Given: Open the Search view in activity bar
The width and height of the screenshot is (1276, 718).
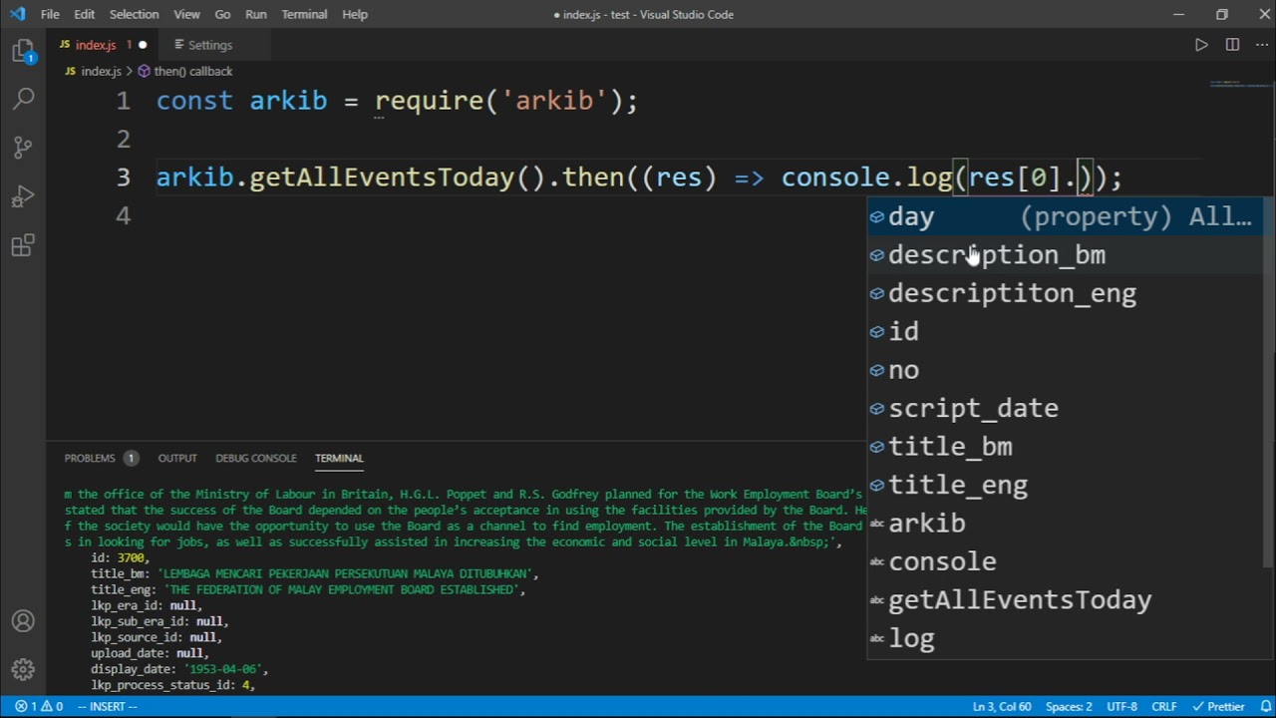Looking at the screenshot, I should click(x=23, y=98).
